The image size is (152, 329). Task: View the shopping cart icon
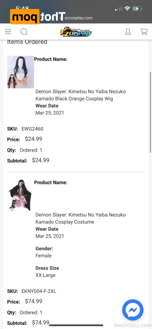pos(144,32)
